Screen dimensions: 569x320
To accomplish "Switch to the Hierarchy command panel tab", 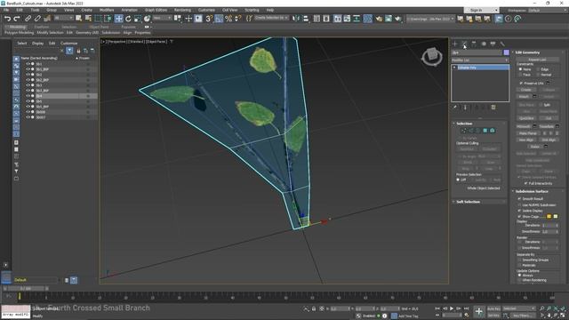I will (x=474, y=44).
